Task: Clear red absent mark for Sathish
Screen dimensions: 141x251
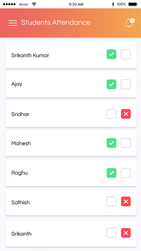Action: pyautogui.click(x=126, y=201)
